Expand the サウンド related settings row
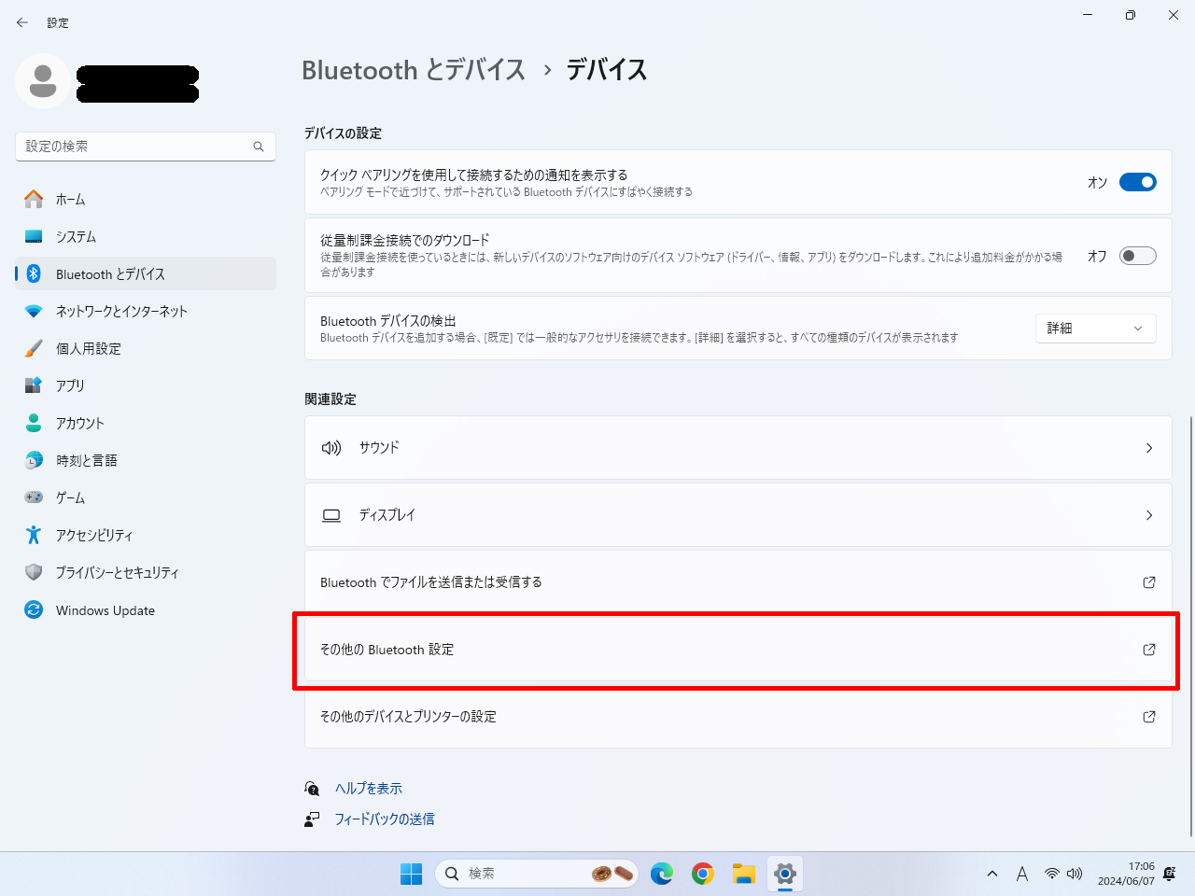 738,448
